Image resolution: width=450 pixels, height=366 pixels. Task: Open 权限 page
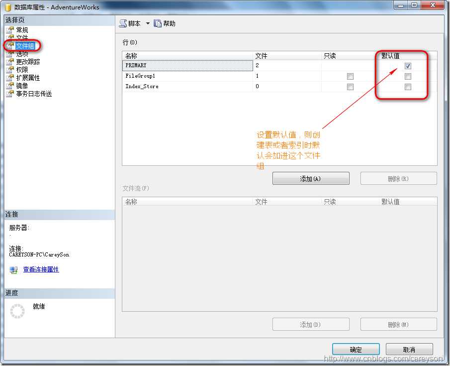point(22,70)
